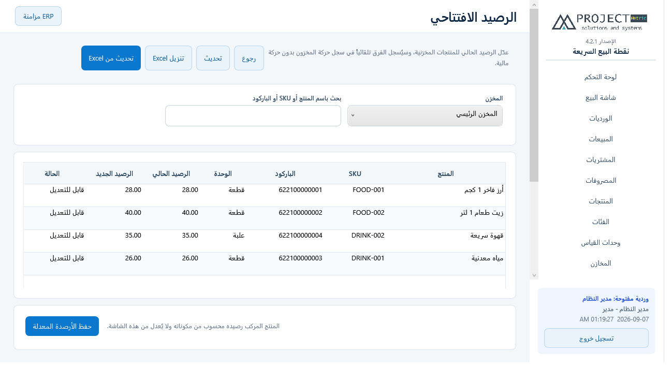
Task: Click the DRINK-002 SKU cell
Action: (x=368, y=236)
